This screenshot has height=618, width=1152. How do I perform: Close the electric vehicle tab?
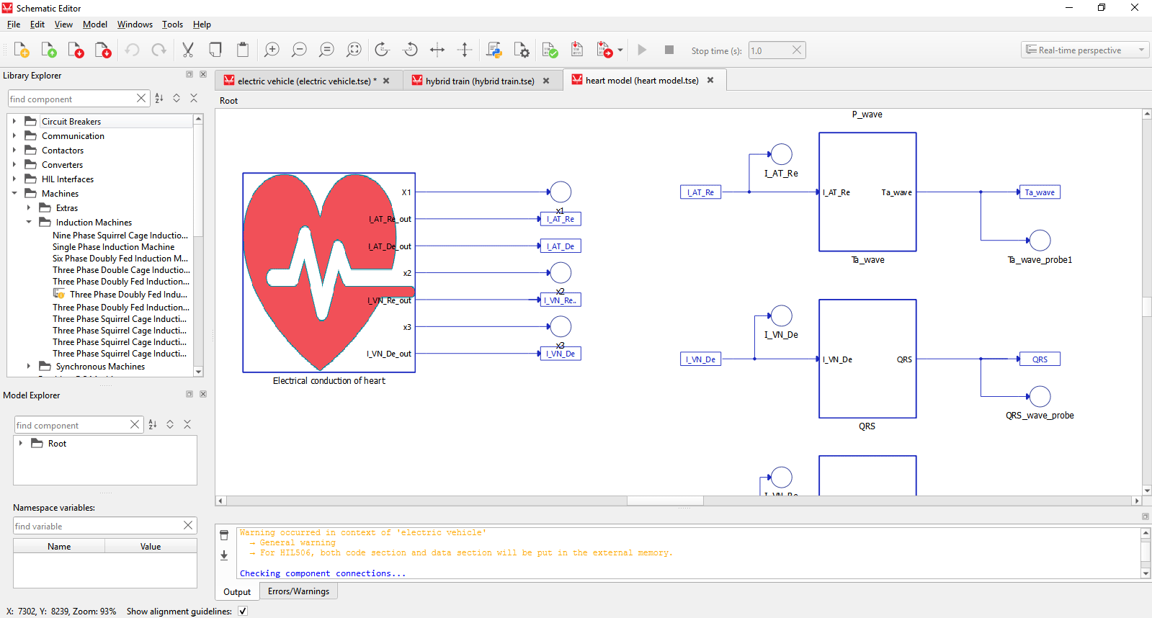pyautogui.click(x=386, y=81)
